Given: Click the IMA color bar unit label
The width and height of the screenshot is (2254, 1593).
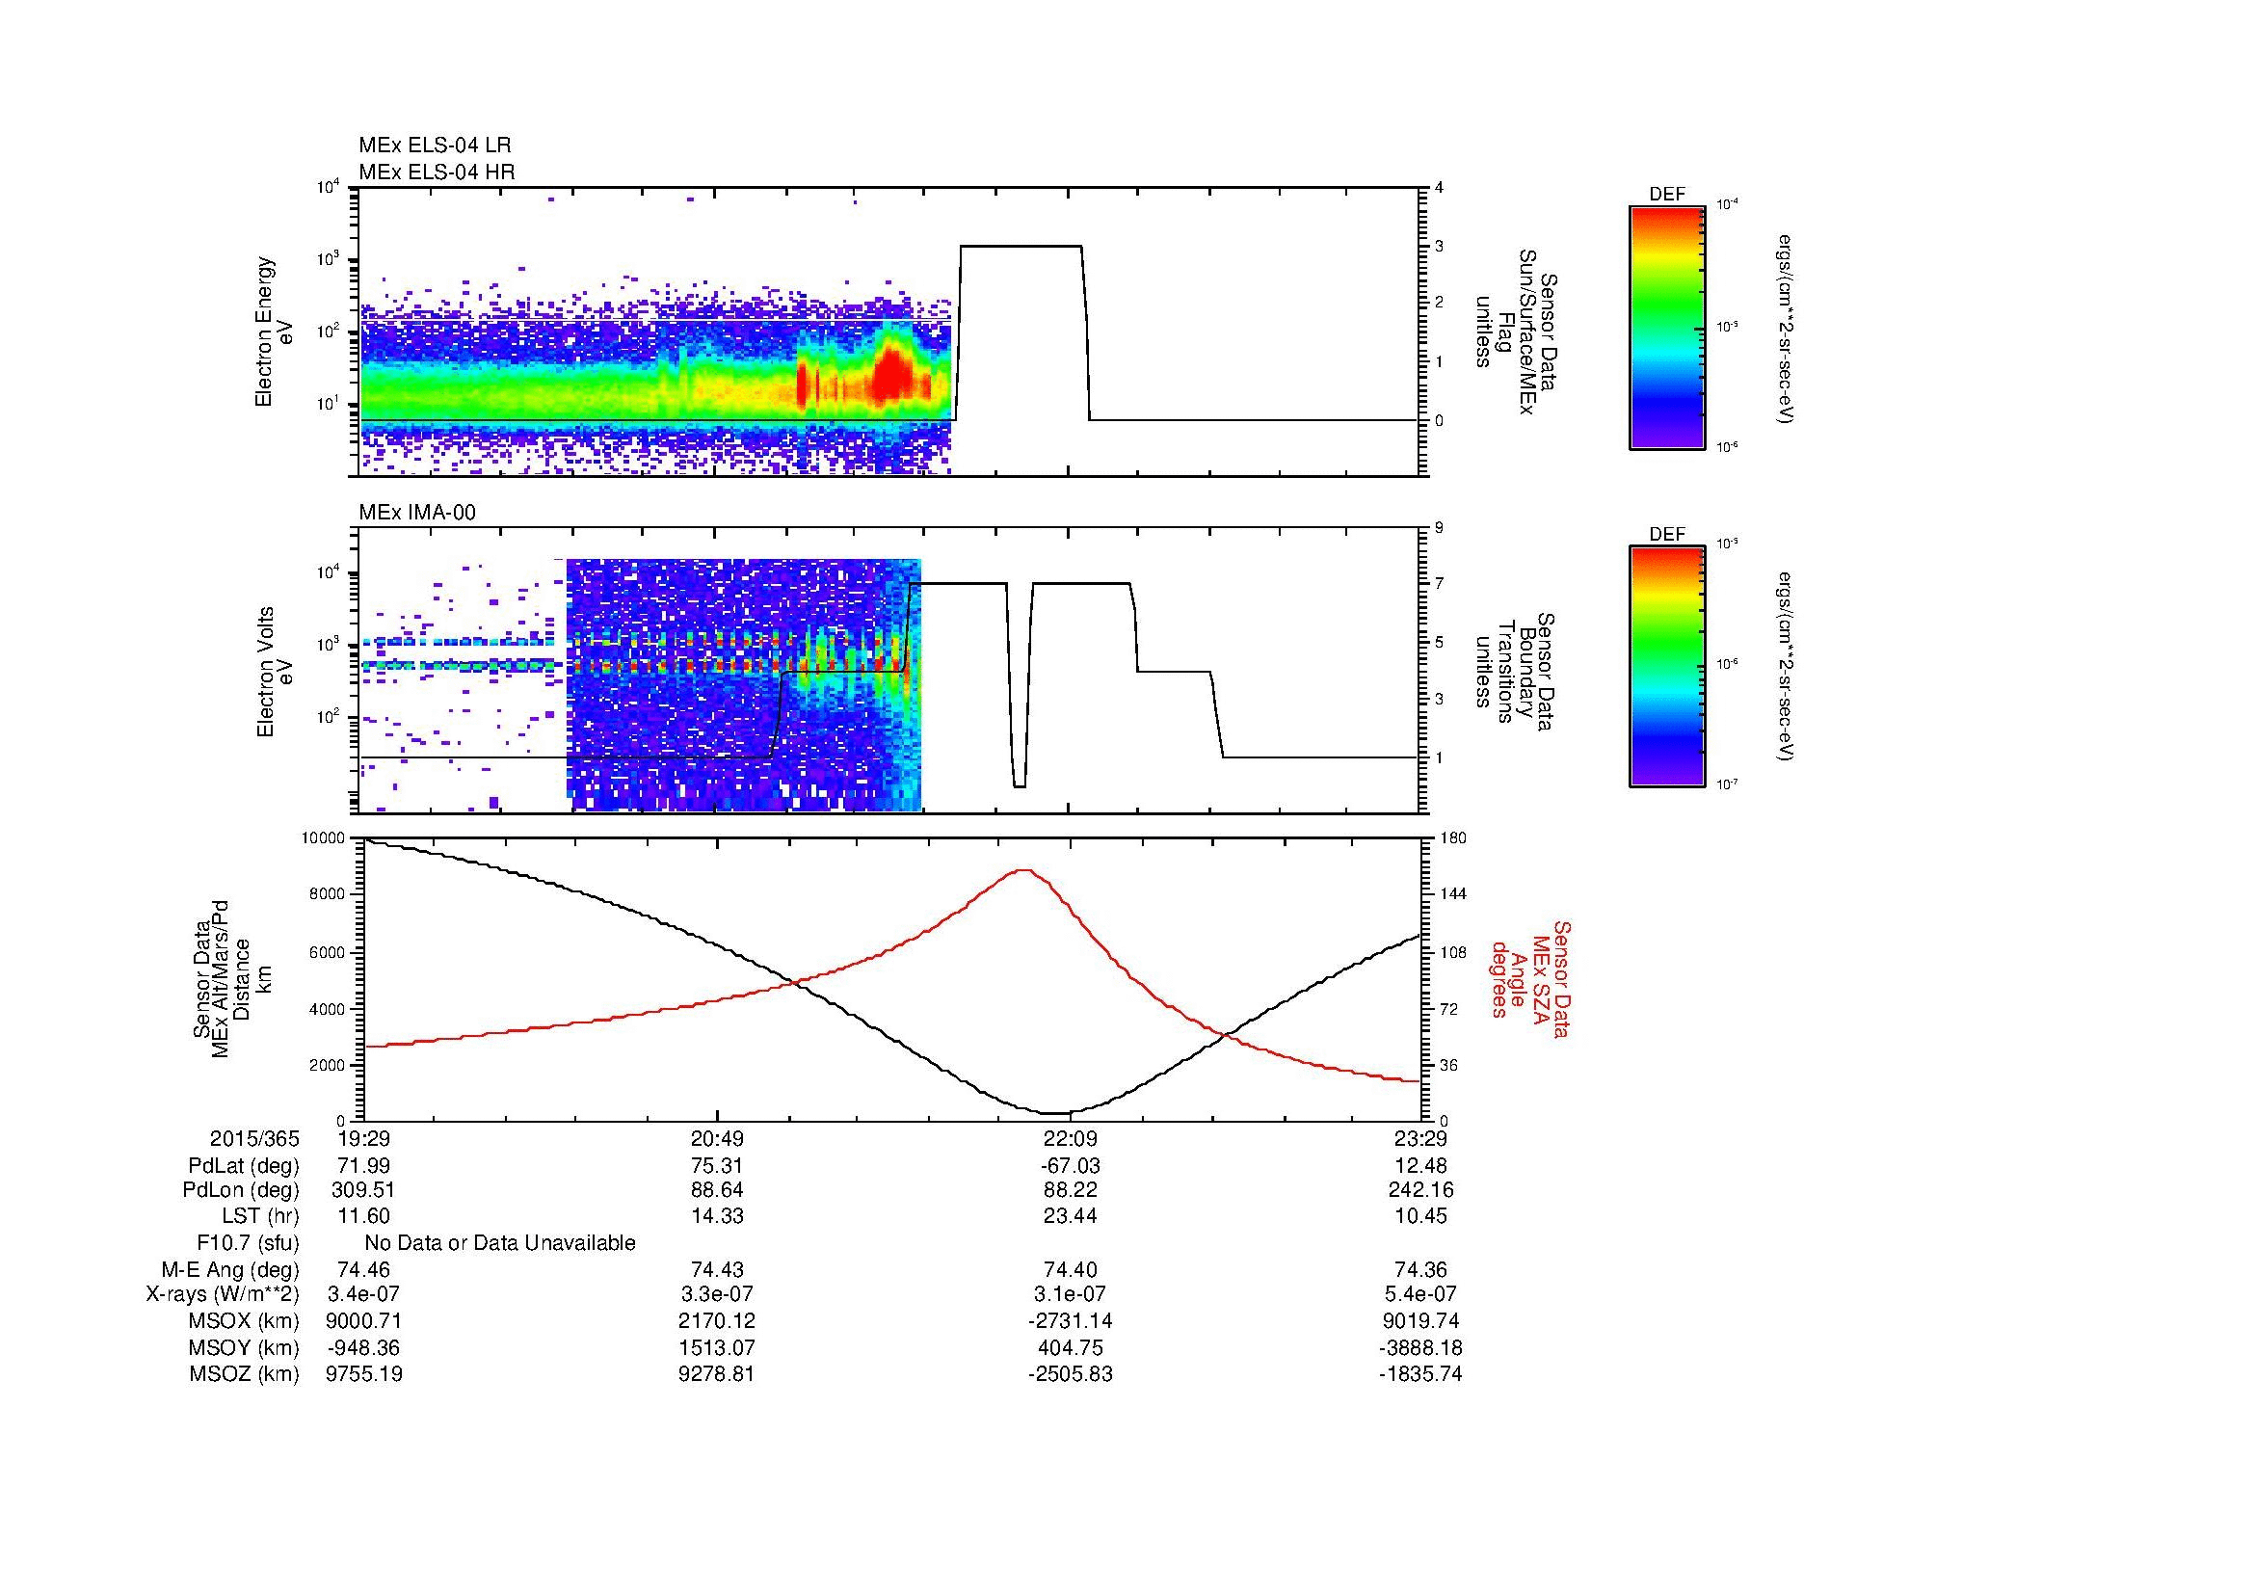Looking at the screenshot, I should click(x=1785, y=667).
